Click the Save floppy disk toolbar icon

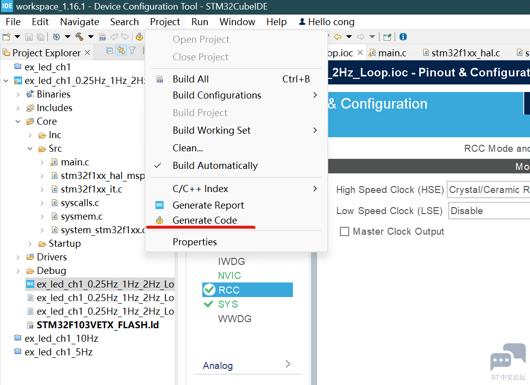(29, 37)
